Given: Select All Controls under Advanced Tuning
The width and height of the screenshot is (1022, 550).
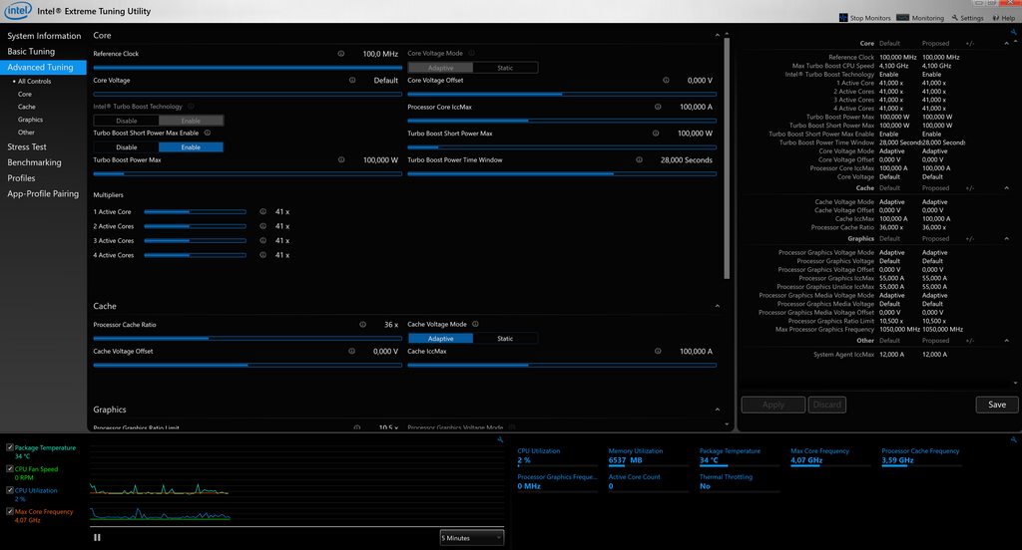Looking at the screenshot, I should (34, 82).
